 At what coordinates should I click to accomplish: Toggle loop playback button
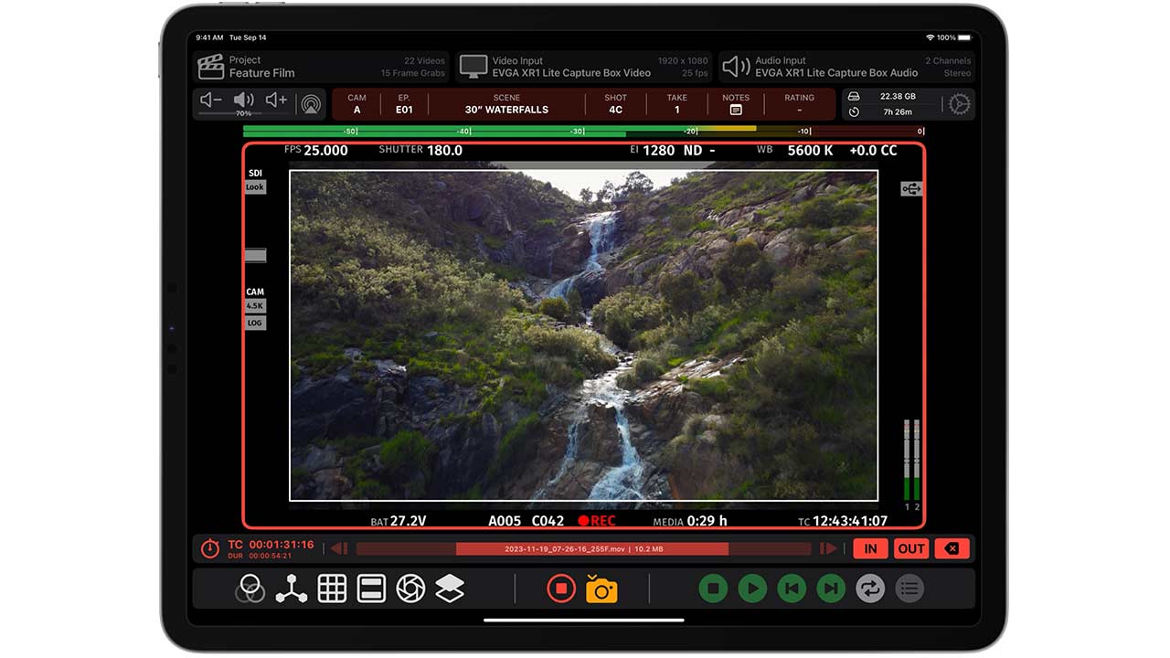(870, 589)
